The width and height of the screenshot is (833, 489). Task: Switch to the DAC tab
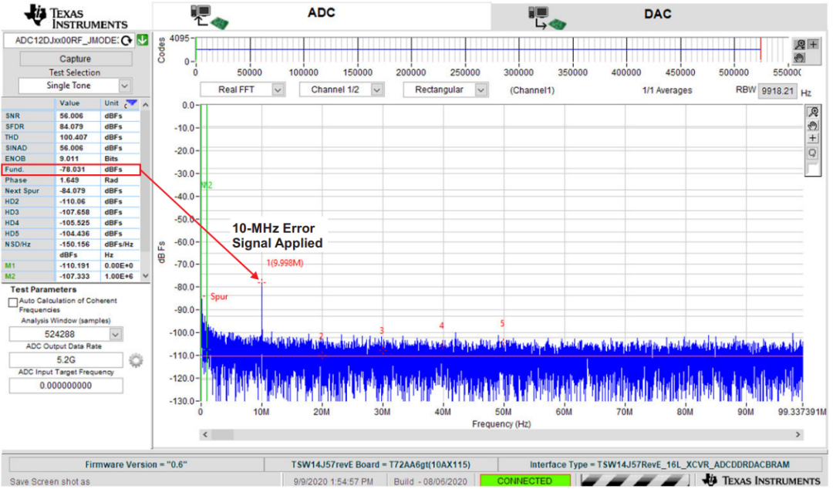pyautogui.click(x=659, y=16)
